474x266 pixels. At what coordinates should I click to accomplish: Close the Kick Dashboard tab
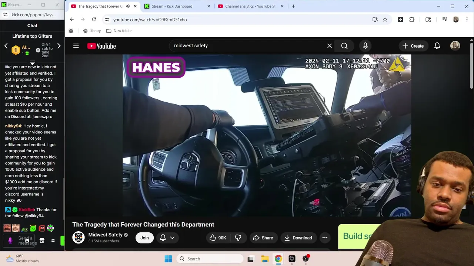(208, 6)
